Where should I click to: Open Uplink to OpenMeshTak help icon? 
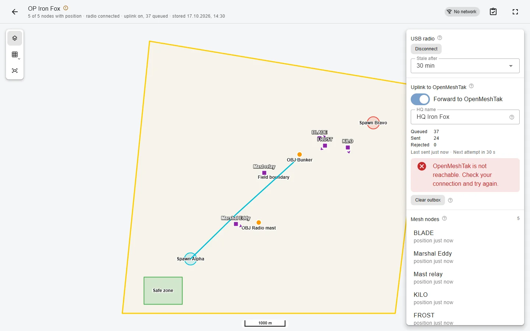click(x=471, y=86)
